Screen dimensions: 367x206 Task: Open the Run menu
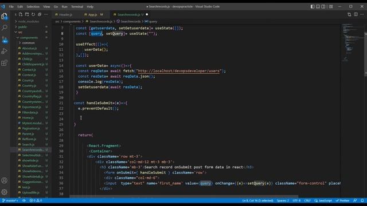(64, 6)
